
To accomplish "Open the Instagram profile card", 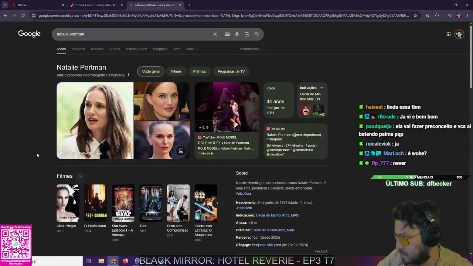I will coord(296,141).
